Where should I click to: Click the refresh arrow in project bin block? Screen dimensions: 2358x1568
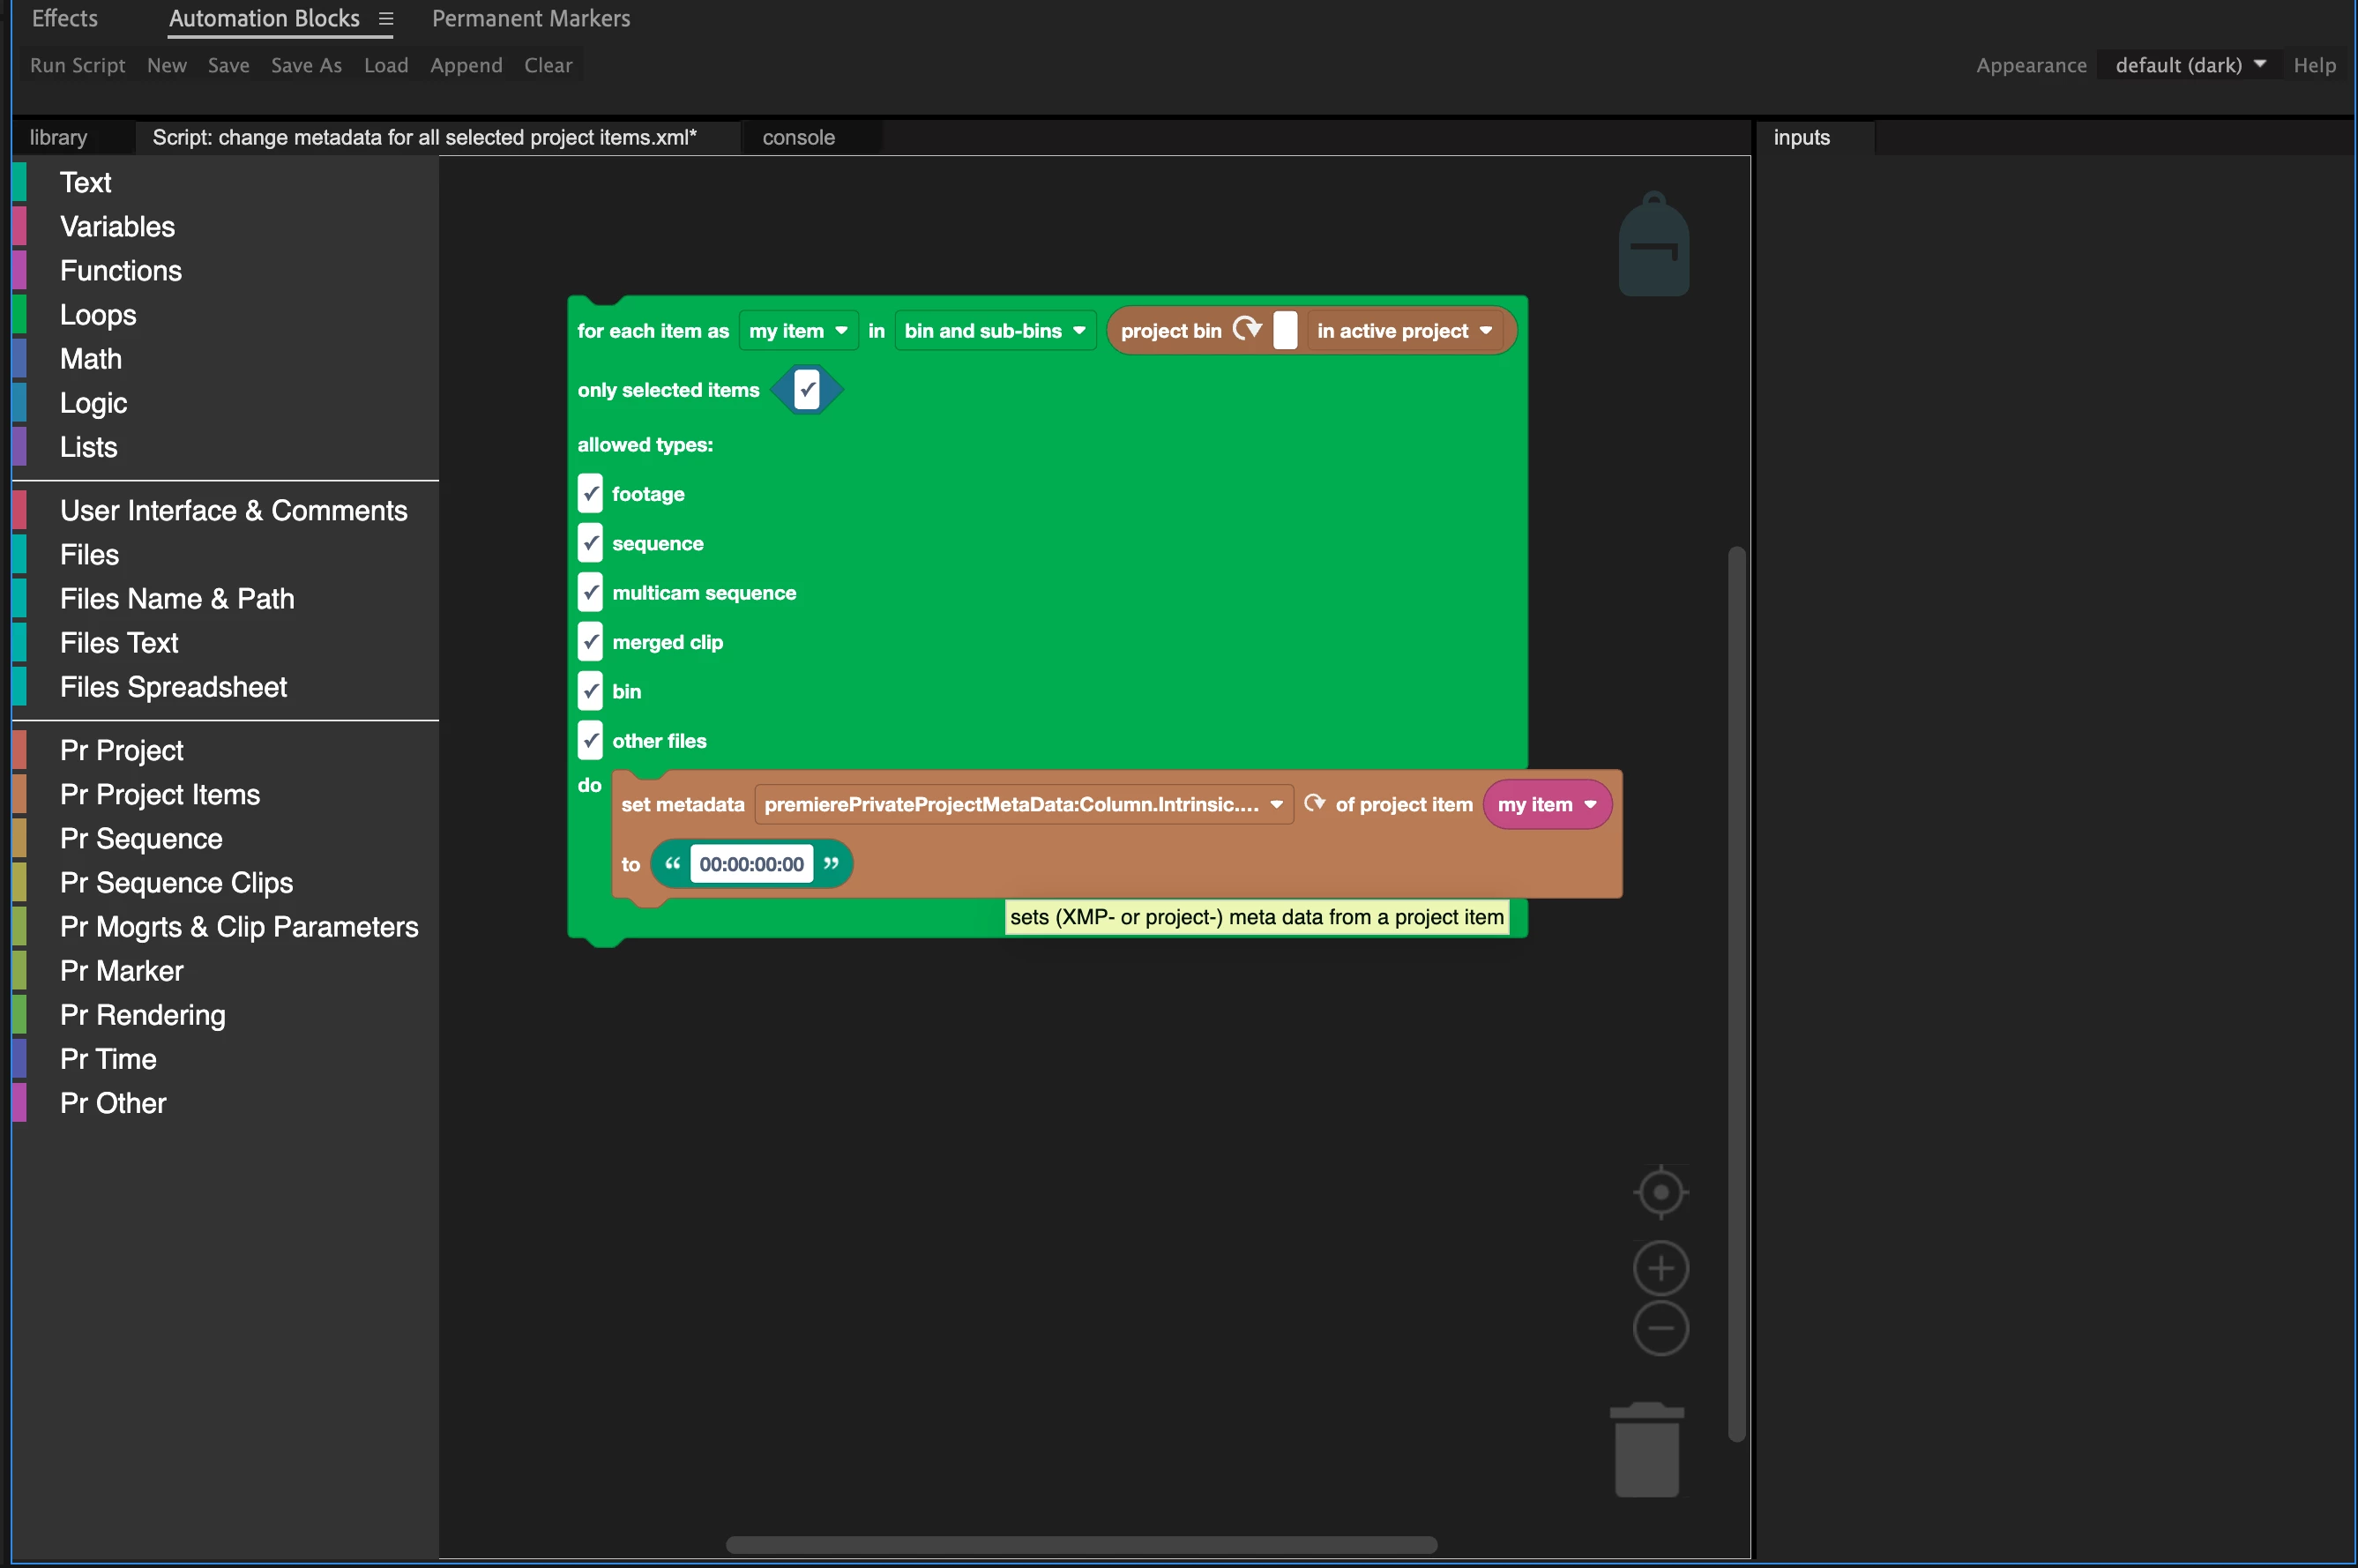[x=1247, y=329]
